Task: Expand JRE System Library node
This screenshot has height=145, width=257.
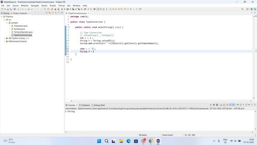Action: 4,38
